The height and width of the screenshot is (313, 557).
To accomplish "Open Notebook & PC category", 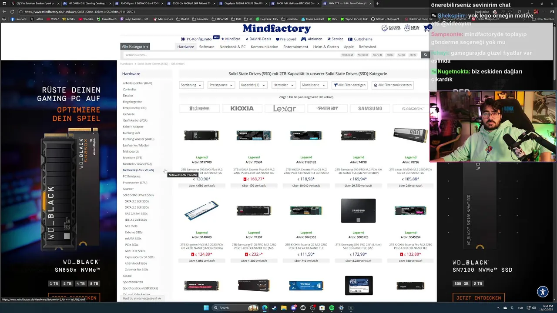I will (x=232, y=47).
